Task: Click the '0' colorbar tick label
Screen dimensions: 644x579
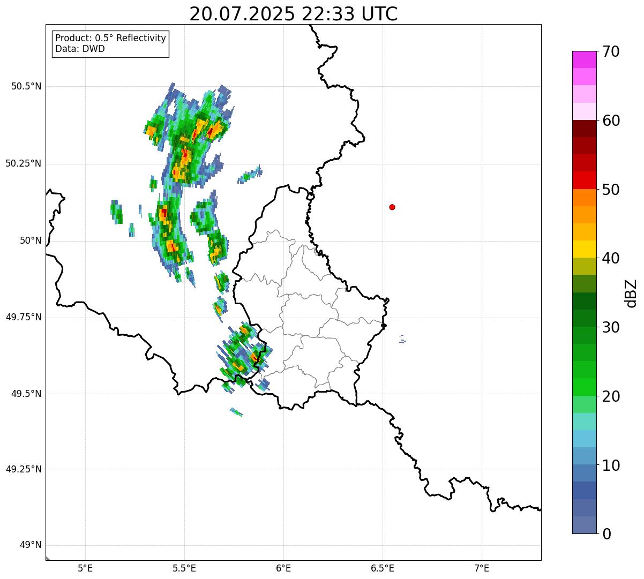Action: [x=606, y=534]
